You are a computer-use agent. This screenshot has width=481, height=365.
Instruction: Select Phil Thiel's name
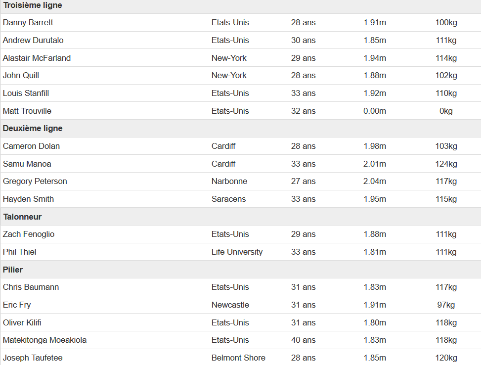point(20,252)
